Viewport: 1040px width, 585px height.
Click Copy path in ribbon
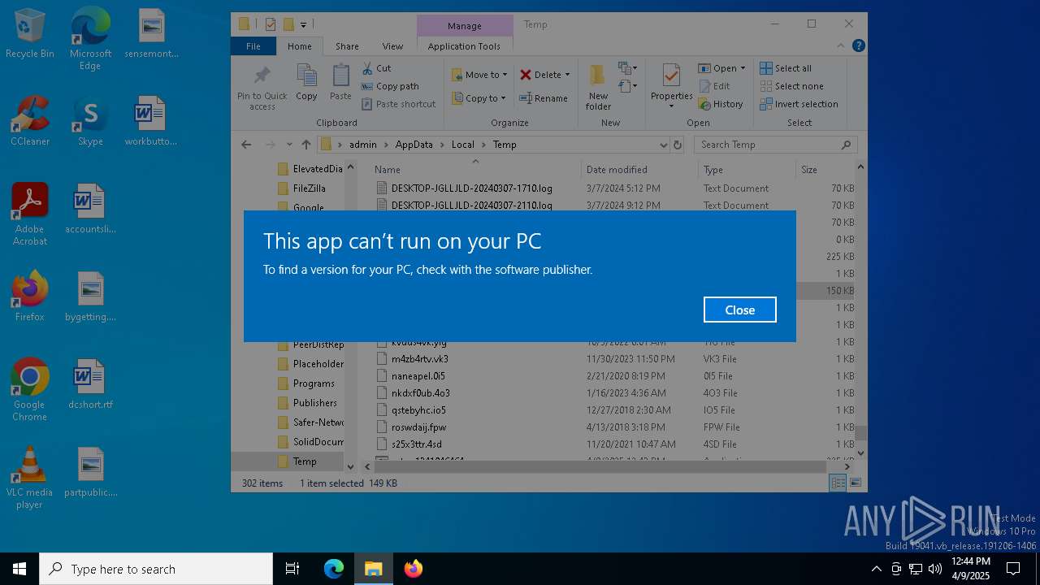pyautogui.click(x=390, y=86)
